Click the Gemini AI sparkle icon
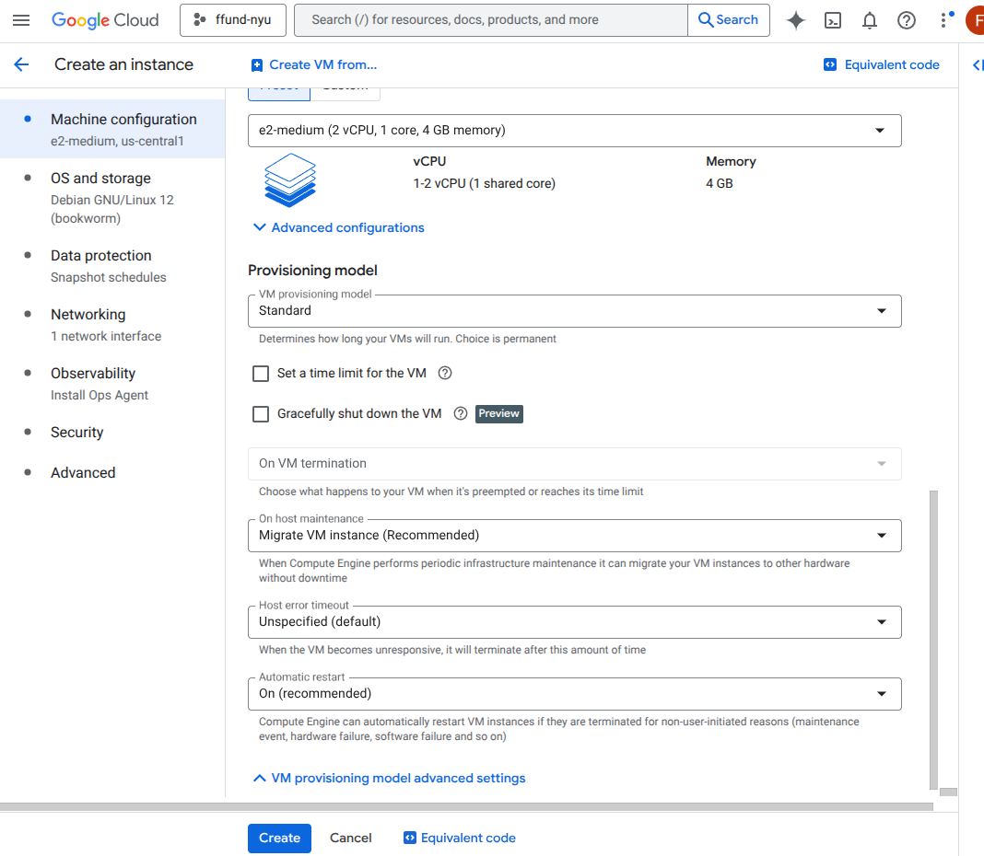984x856 pixels. tap(796, 20)
